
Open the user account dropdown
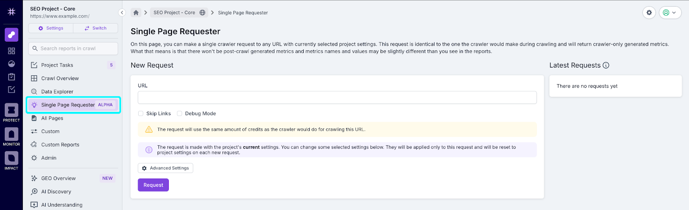pos(670,12)
